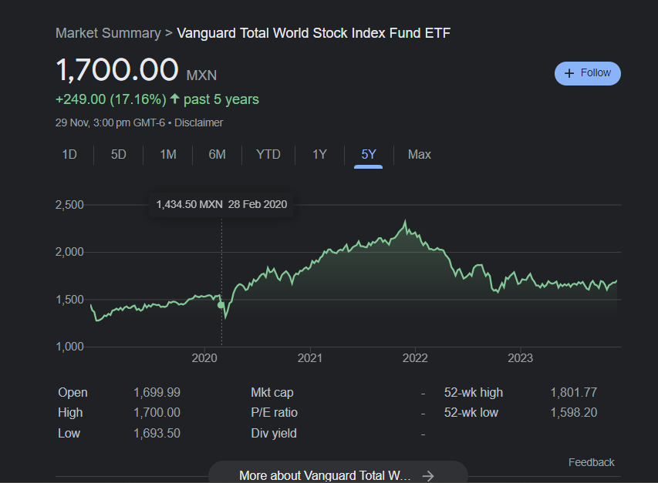658x483 pixels.
Task: Click the Div yield label
Action: [x=274, y=433]
